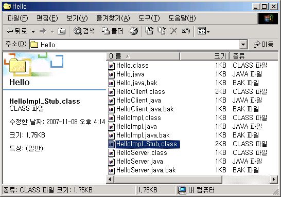Select the HelloServer.class file name
The height and width of the screenshot is (197, 281).
click(142, 153)
